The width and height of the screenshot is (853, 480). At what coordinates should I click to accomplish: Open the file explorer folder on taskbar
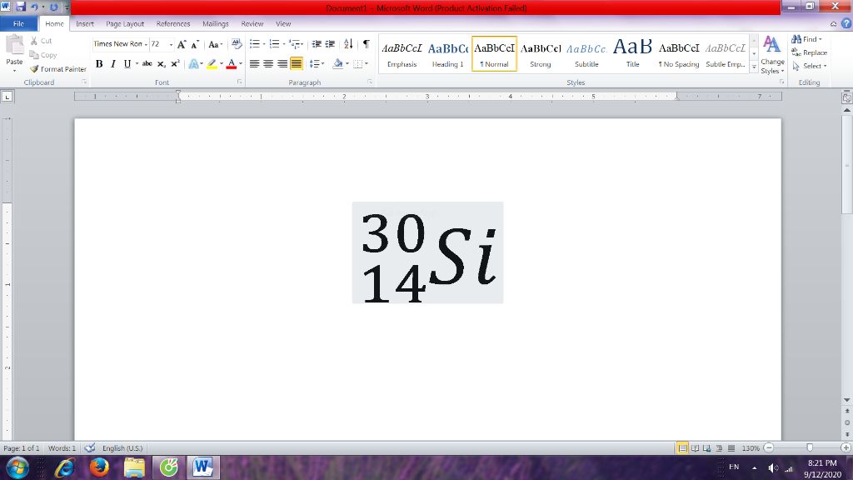[134, 467]
